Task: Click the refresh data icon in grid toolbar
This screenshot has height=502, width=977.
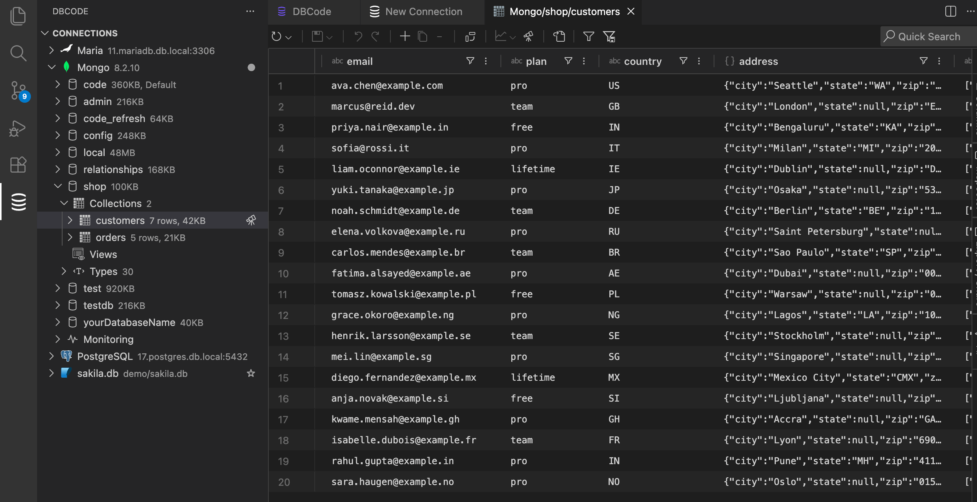Action: [276, 37]
